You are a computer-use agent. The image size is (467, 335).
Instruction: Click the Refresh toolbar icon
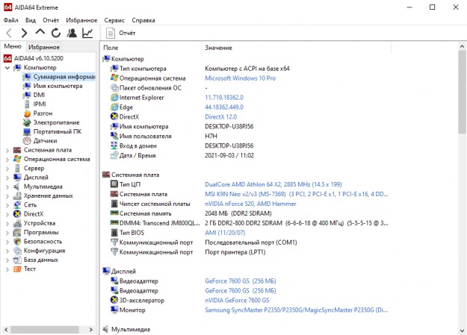click(x=56, y=34)
